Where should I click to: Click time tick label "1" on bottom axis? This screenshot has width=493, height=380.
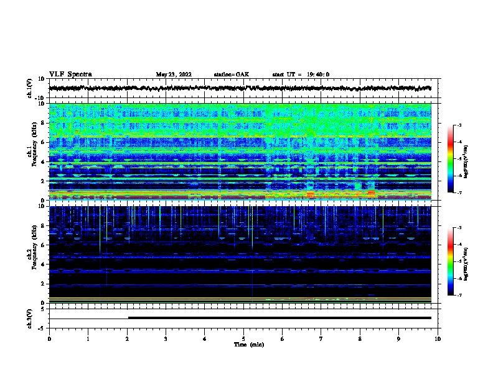coord(88,339)
